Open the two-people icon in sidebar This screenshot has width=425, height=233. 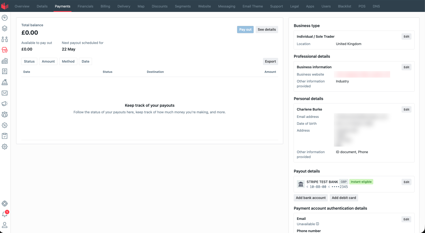coord(5,39)
